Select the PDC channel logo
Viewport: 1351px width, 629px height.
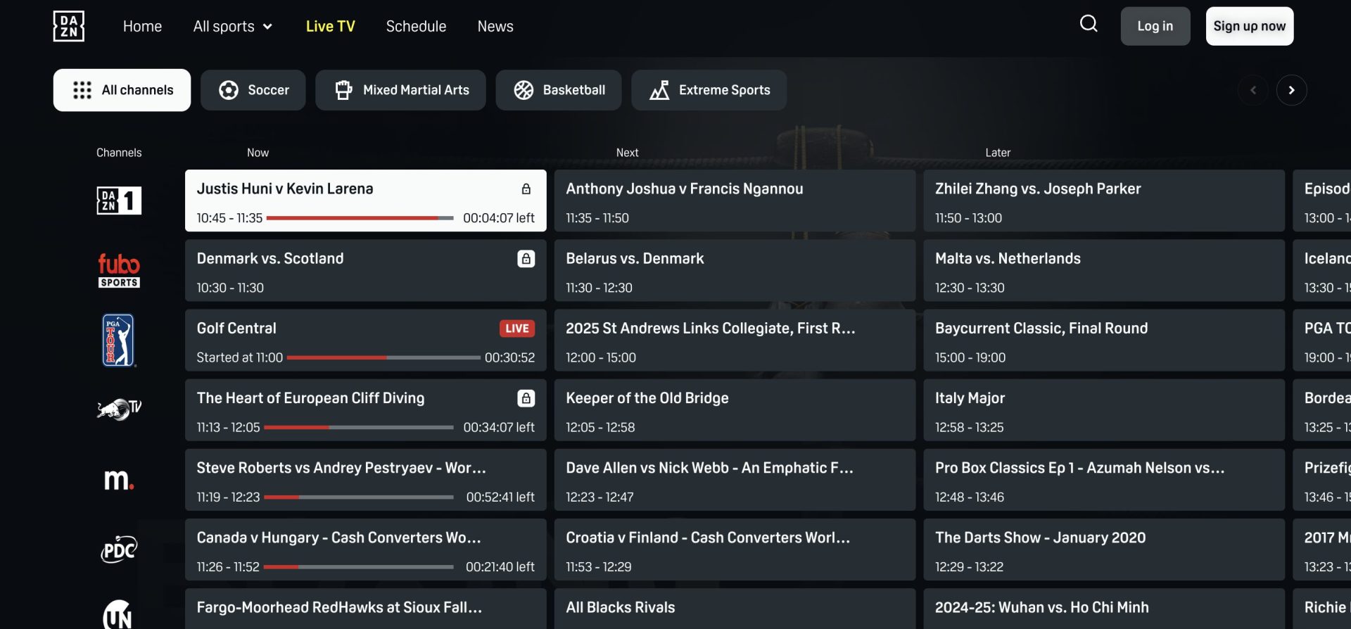click(x=119, y=549)
